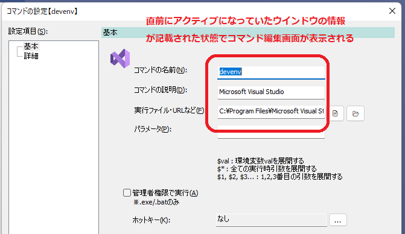Click the Visual Studio command icon

click(120, 58)
